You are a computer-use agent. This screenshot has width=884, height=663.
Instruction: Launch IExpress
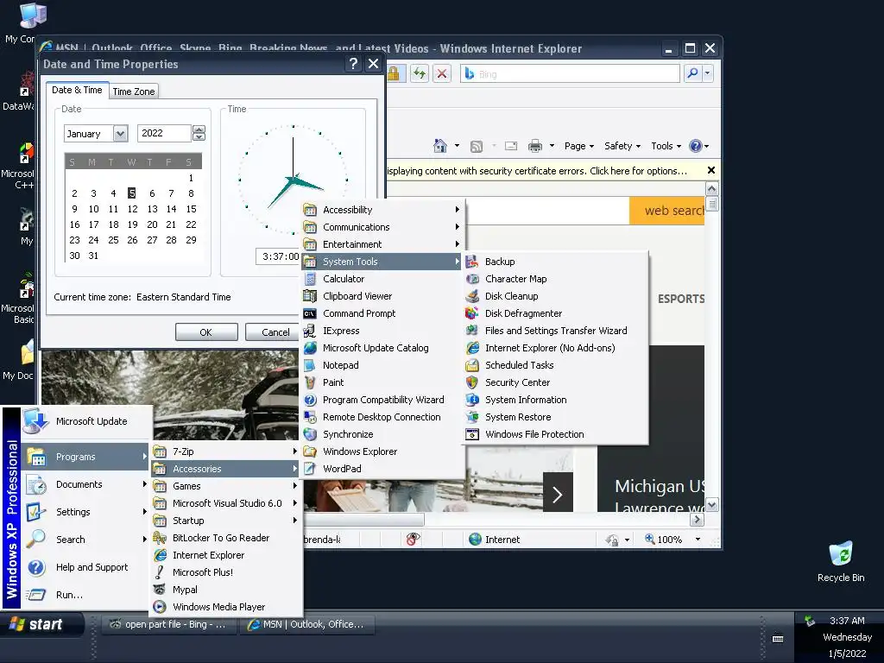382,331
